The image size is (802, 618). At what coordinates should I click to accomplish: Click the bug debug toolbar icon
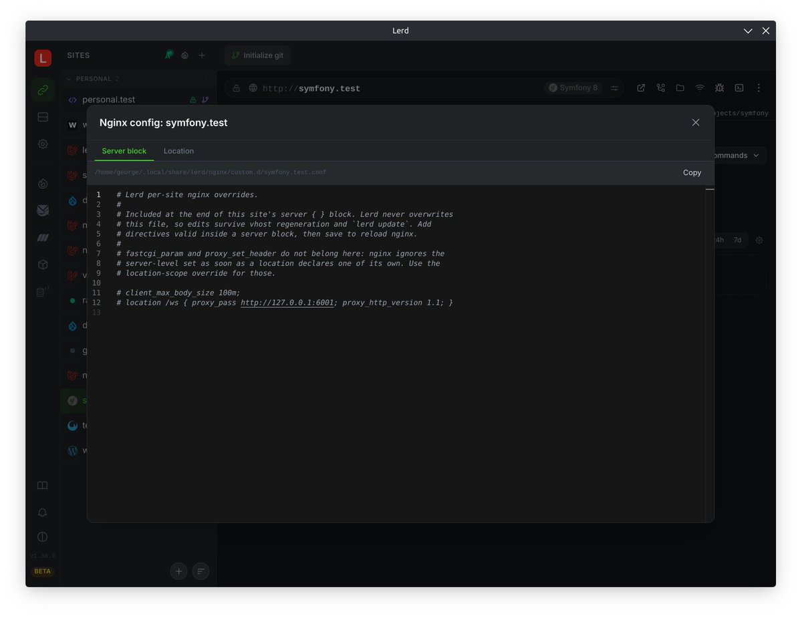(719, 88)
